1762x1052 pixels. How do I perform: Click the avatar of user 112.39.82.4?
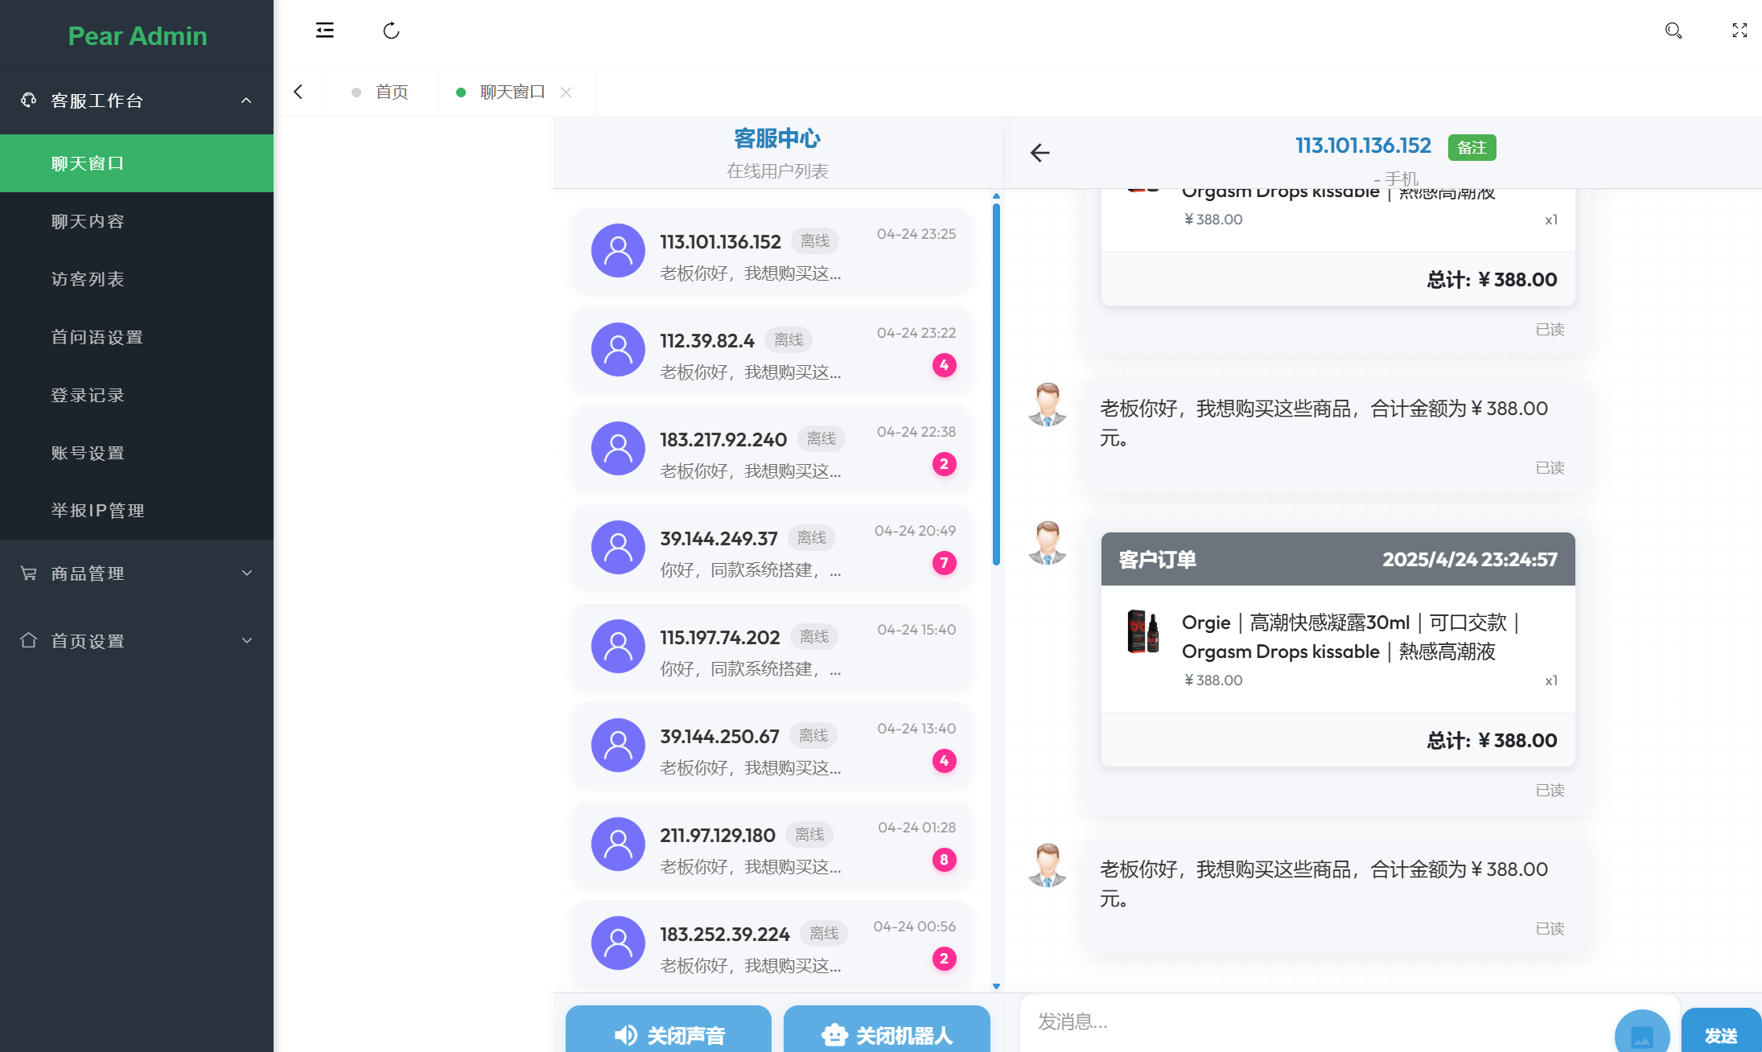click(x=618, y=350)
